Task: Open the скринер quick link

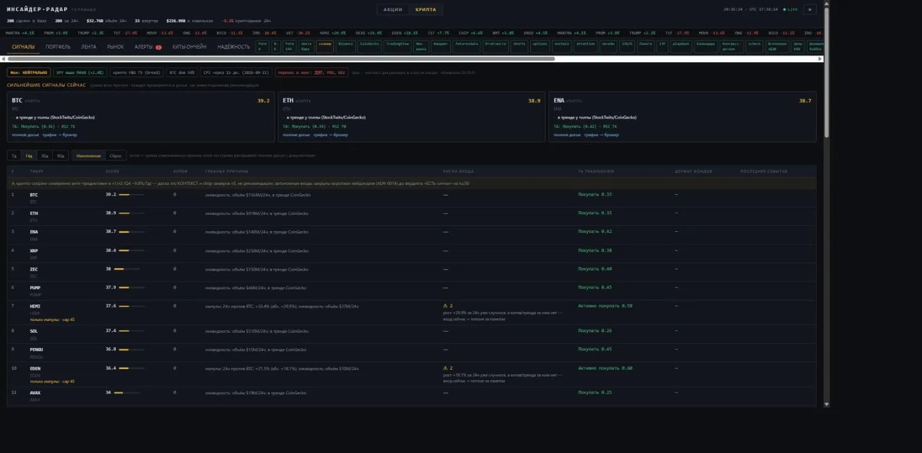Action: tap(325, 47)
